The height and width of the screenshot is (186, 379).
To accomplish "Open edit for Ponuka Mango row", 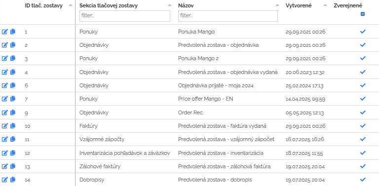I will click(4, 32).
